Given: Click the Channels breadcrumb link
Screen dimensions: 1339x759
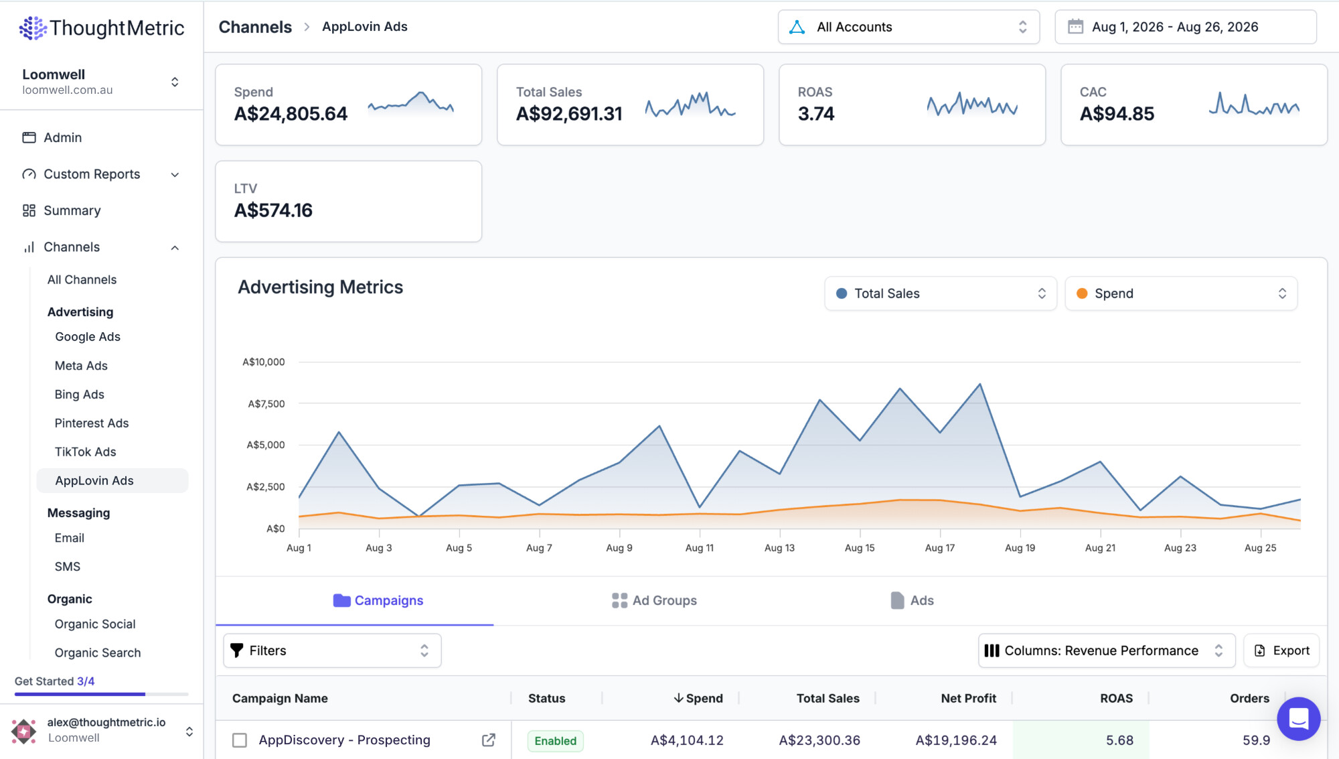Looking at the screenshot, I should 255,27.
